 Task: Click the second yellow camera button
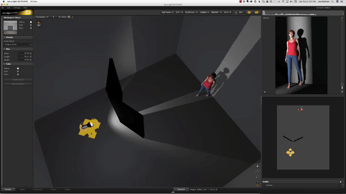(x=257, y=12)
